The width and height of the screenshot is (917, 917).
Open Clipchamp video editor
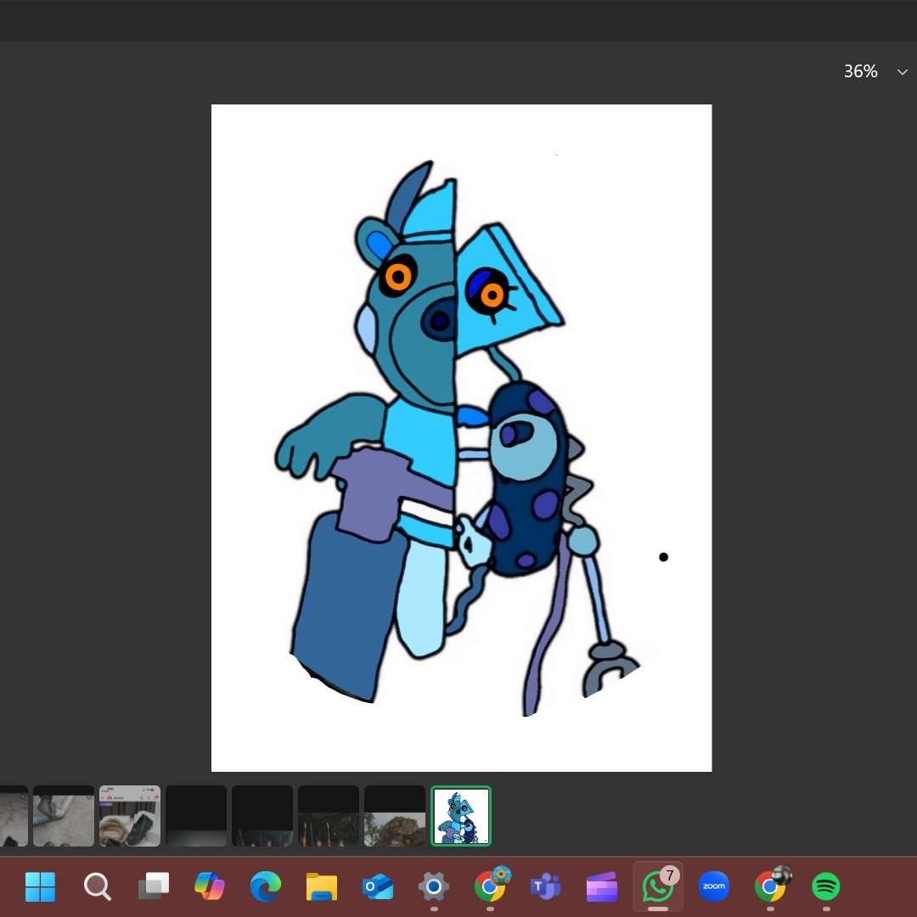pos(601,887)
